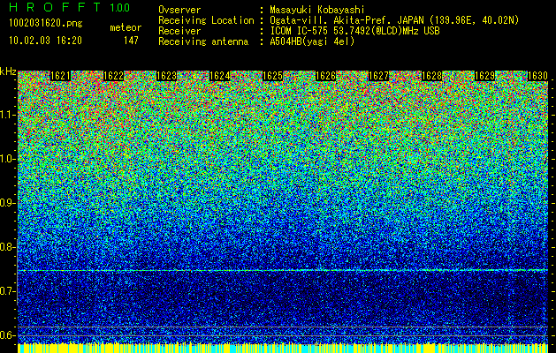Viewport: 556px width, 353px height.
Task: Click the ICOM IC-575 53.7492 MHz USB text
Action: click(354, 31)
